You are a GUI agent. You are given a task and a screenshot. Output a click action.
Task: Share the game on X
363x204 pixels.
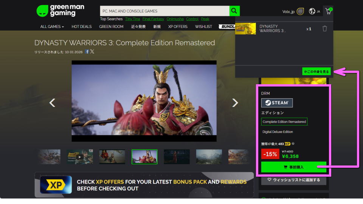92,51
